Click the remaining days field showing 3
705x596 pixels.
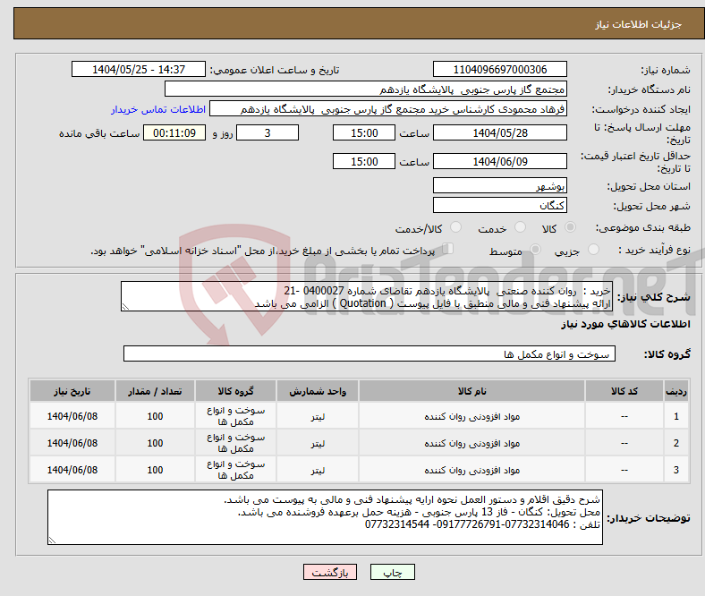point(268,132)
